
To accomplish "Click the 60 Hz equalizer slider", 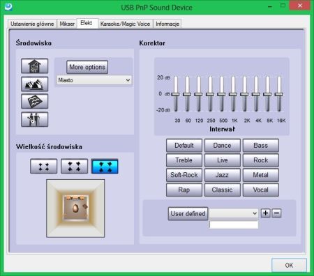I will coord(187,94).
